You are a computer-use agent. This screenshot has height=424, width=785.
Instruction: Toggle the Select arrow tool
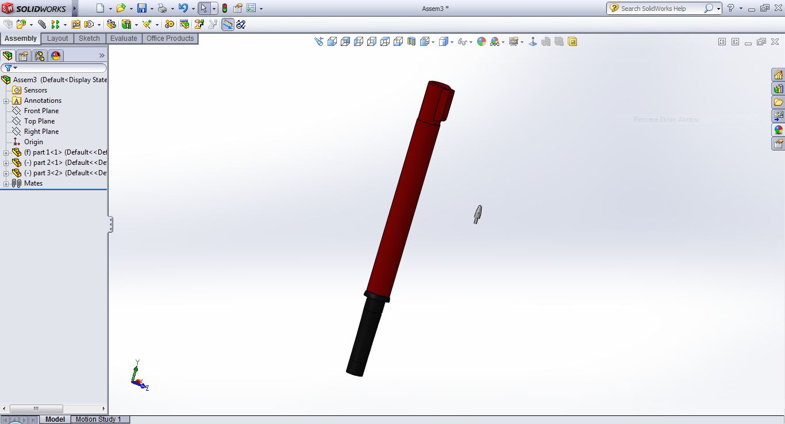click(203, 8)
